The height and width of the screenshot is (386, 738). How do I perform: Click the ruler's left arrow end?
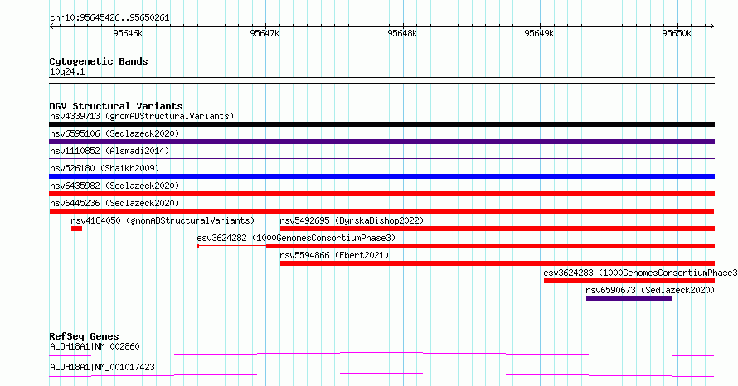coord(51,27)
